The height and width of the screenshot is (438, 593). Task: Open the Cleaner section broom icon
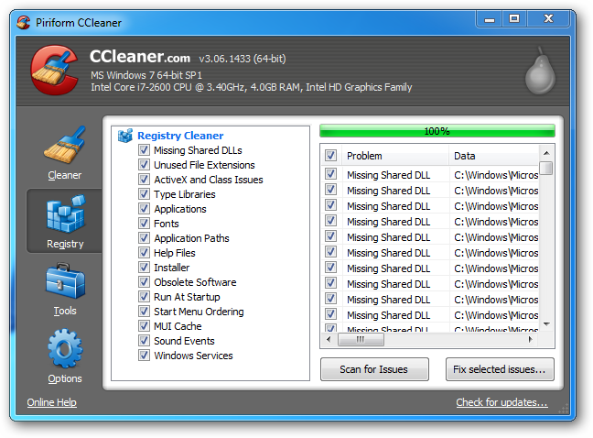click(65, 145)
